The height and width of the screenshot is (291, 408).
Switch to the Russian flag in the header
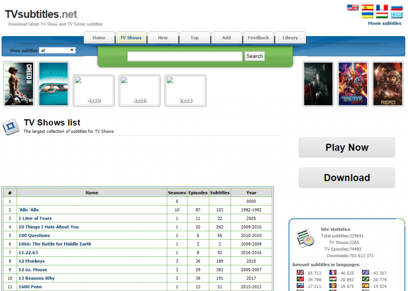(396, 7)
